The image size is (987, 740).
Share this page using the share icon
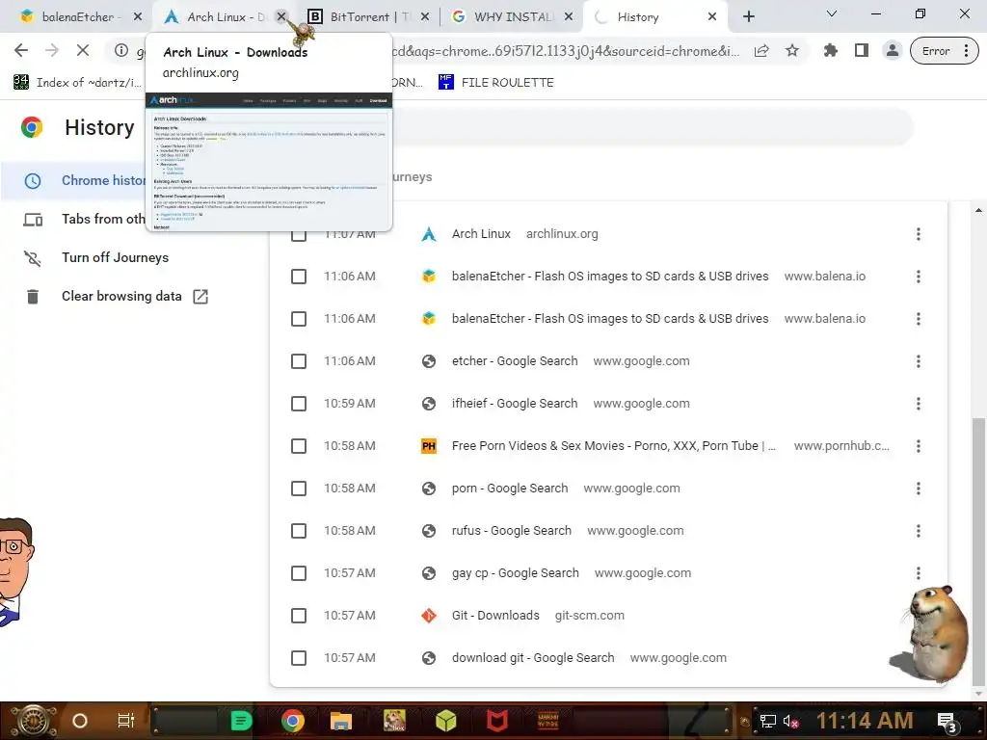(x=761, y=50)
